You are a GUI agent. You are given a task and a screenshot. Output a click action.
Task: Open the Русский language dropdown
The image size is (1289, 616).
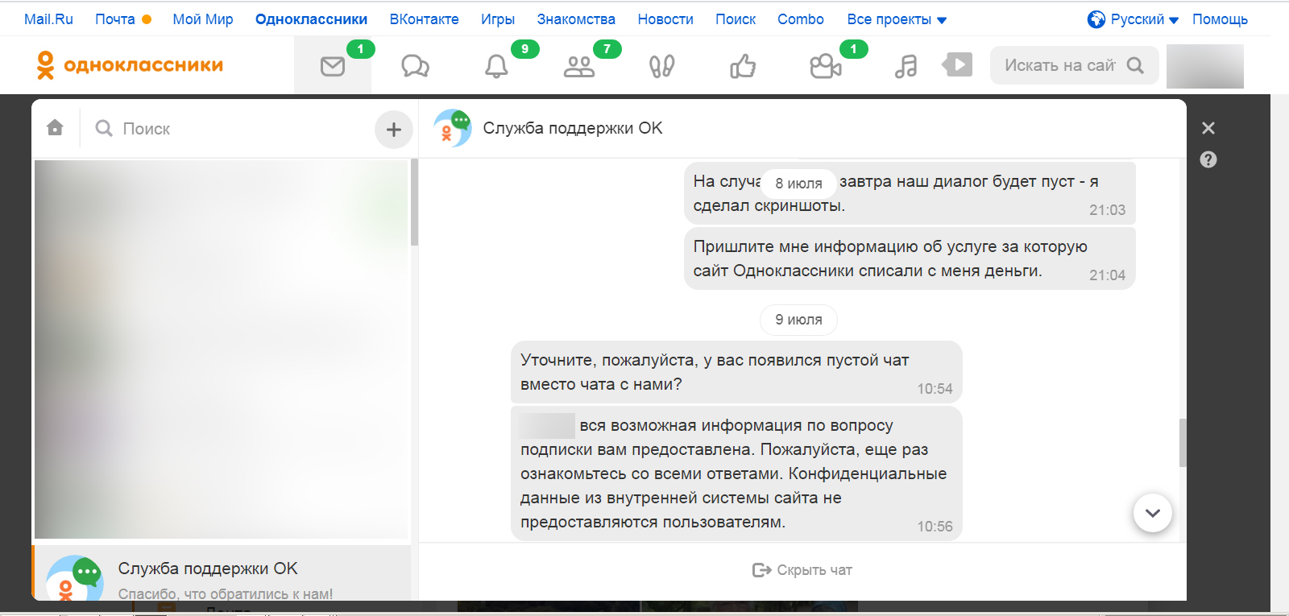1133,19
